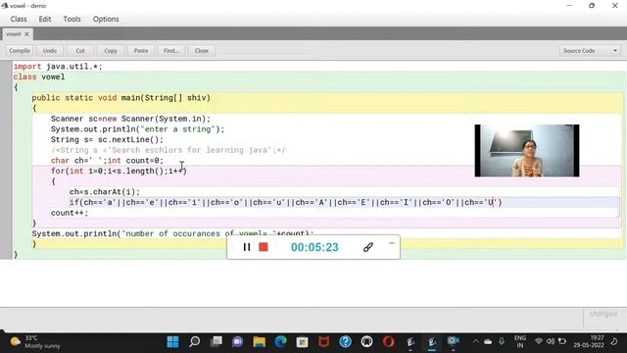Screen dimensions: 627x353
Task: Stop the screen recording with red square
Action: pyautogui.click(x=264, y=247)
